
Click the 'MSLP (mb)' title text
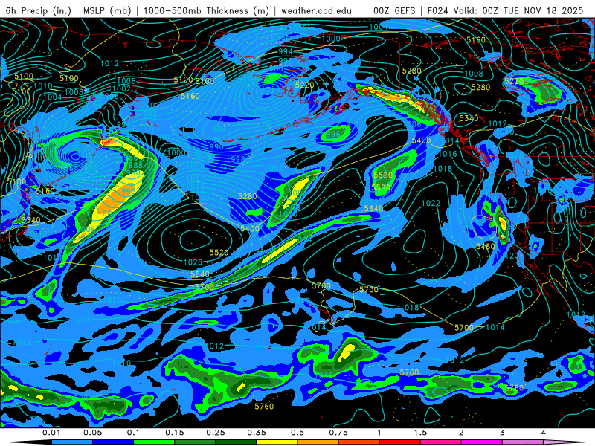106,10
